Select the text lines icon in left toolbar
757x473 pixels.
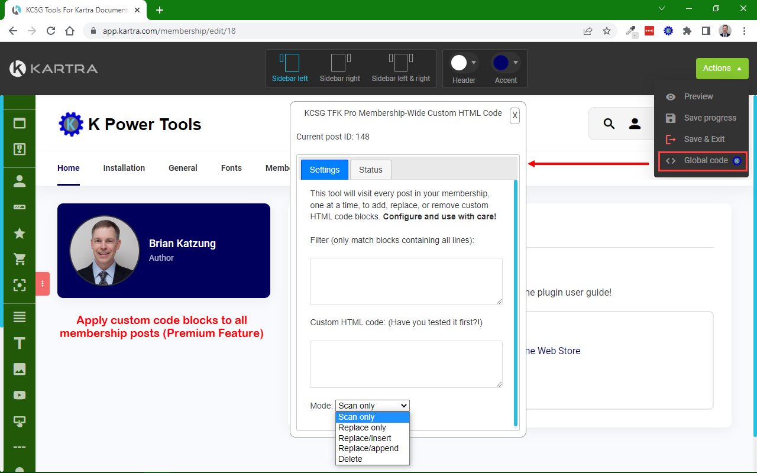(20, 318)
